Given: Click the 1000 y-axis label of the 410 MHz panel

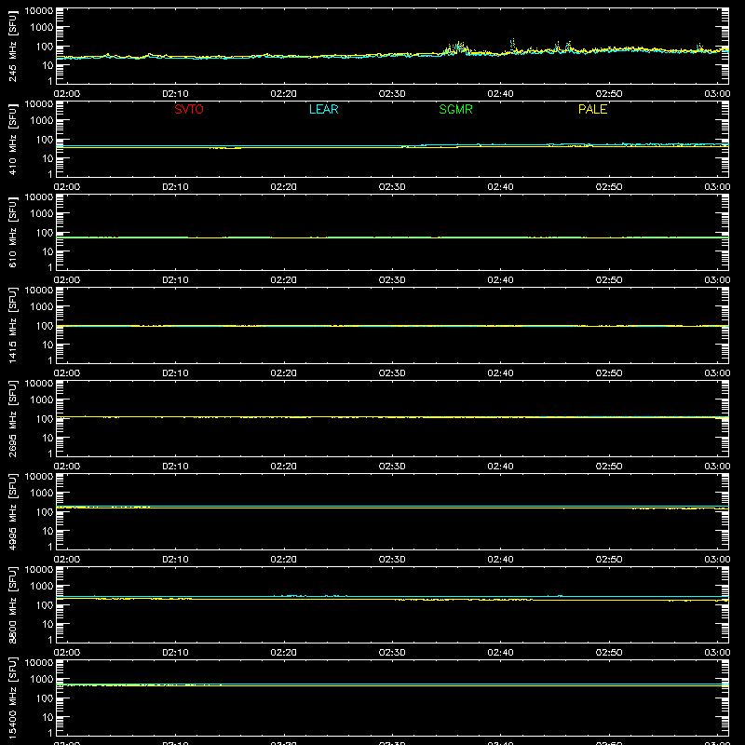Looking at the screenshot, I should pyautogui.click(x=42, y=121).
